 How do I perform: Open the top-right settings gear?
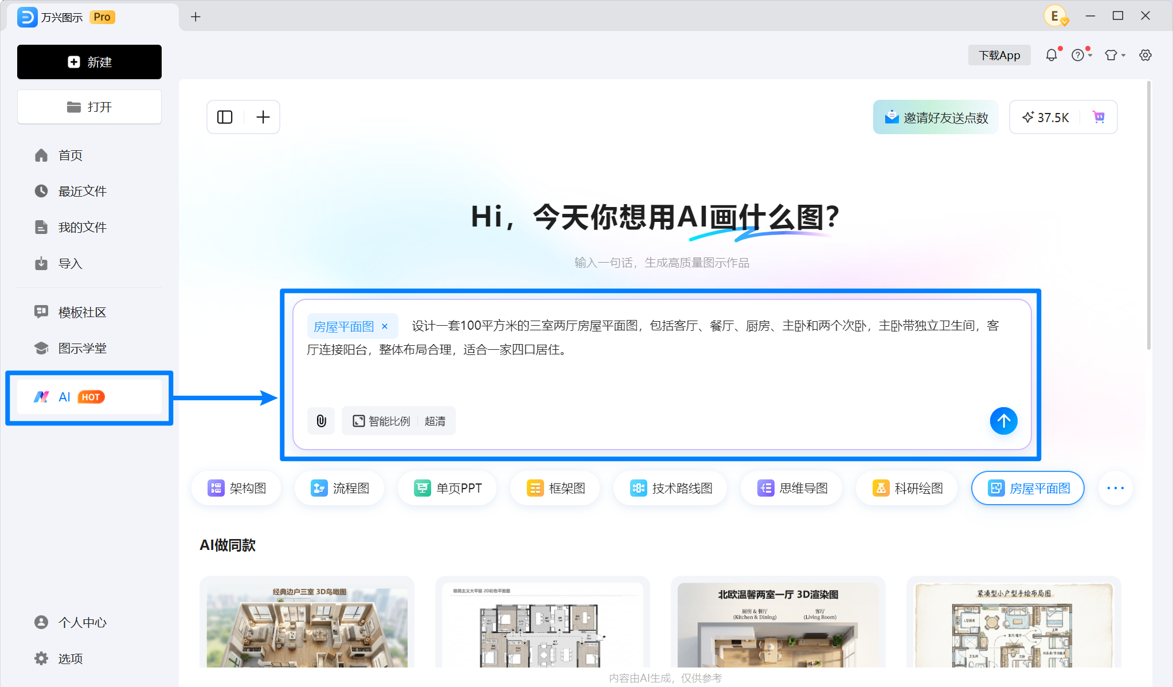[x=1145, y=55]
